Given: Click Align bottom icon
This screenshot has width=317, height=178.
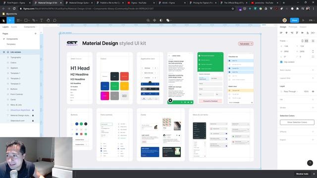Looking at the screenshot, I should coord(308,33).
